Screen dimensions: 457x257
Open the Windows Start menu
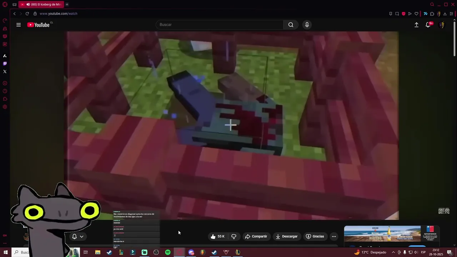[x=5, y=252]
